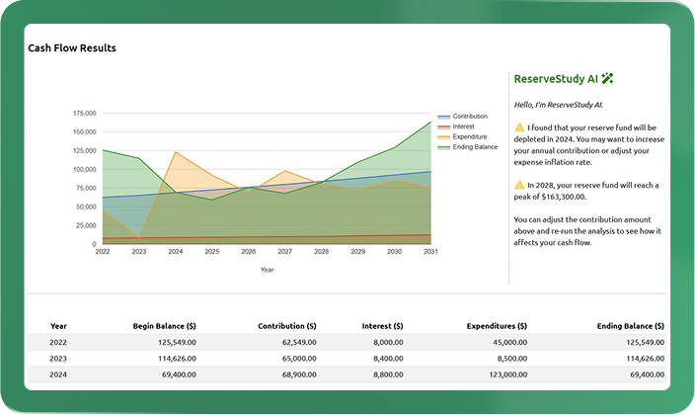Viewport: 695px width, 415px height.
Task: Click the green Ending Balance legend swatch
Action: click(x=443, y=146)
